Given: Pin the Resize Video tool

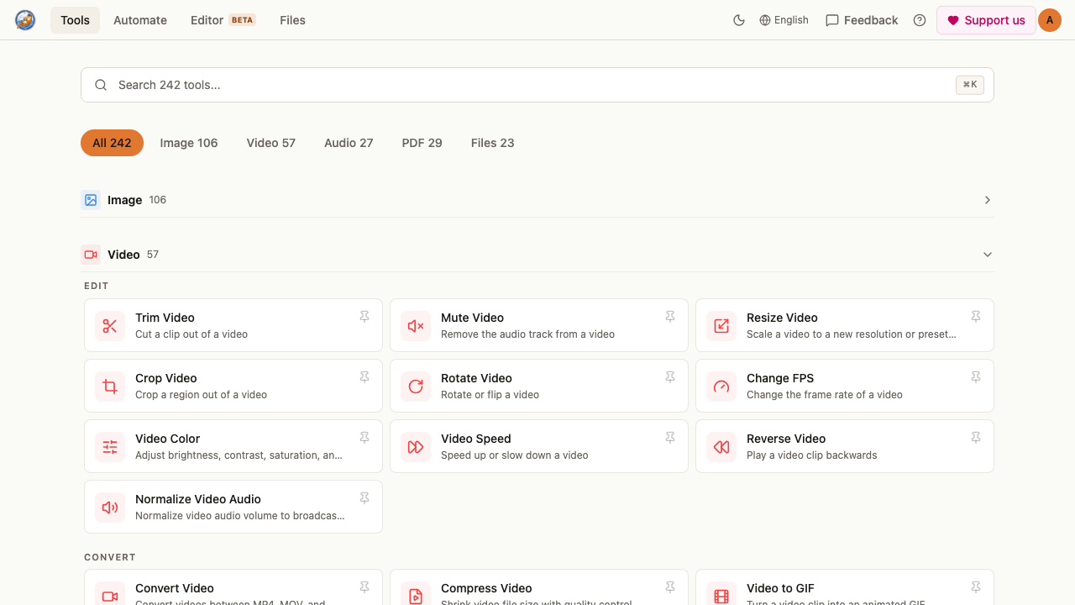Looking at the screenshot, I should (x=976, y=317).
